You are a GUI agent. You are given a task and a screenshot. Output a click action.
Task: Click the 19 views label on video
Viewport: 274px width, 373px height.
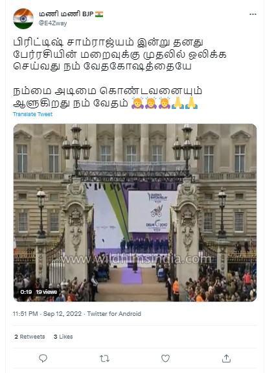pyautogui.click(x=46, y=292)
